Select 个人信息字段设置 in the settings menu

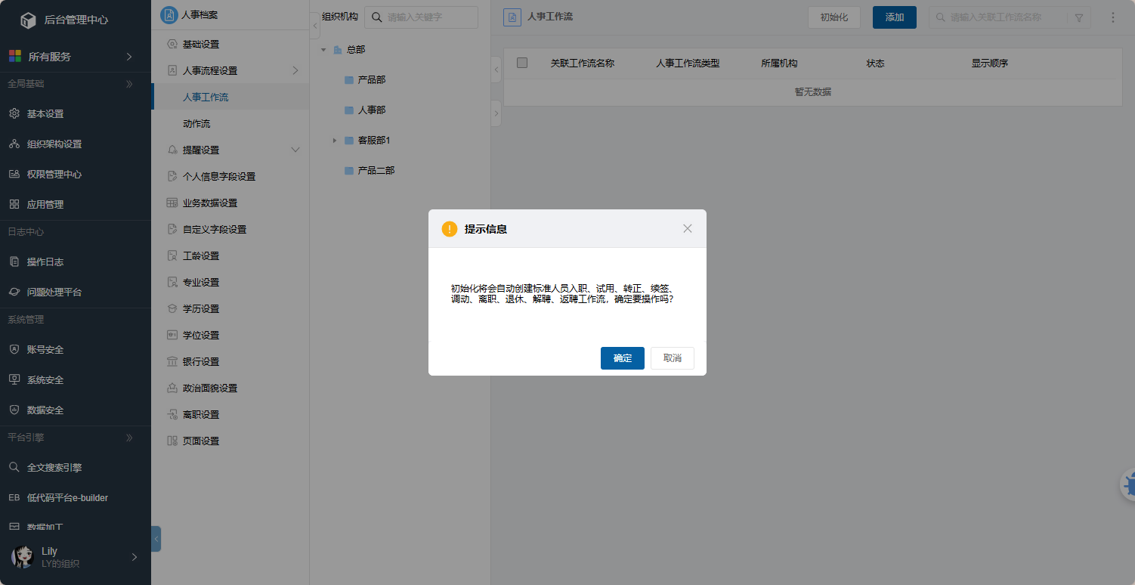pyautogui.click(x=219, y=177)
